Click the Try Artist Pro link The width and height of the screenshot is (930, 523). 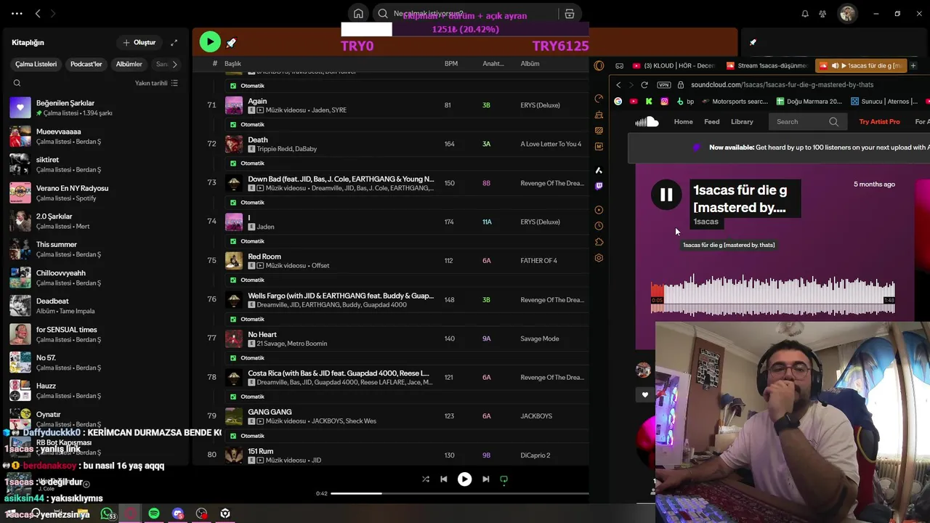(879, 122)
